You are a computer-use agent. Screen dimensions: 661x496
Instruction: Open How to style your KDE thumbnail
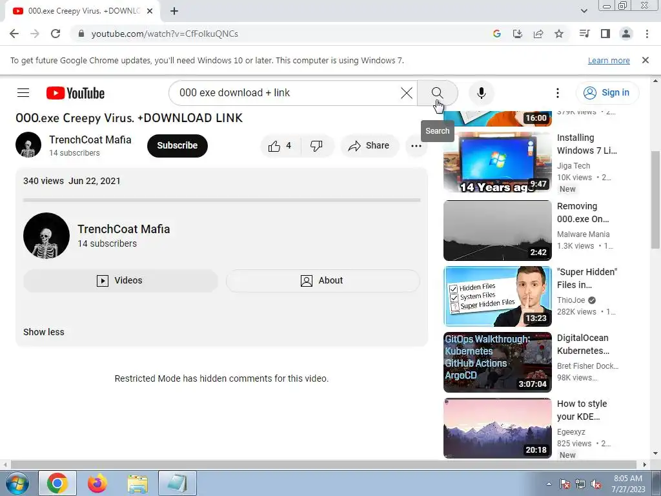[498, 428]
